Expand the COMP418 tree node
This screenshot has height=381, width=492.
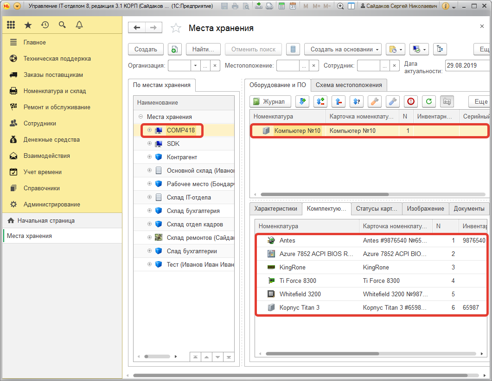(x=149, y=130)
